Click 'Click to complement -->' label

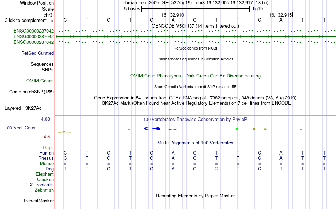(x=29, y=21)
